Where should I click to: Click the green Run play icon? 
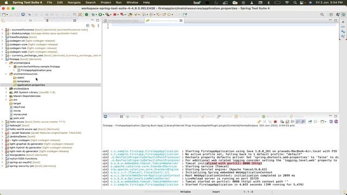point(100,15)
